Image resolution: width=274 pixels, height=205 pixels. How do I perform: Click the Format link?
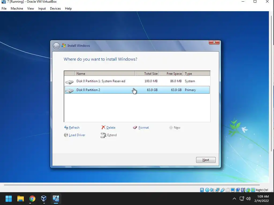pyautogui.click(x=144, y=128)
